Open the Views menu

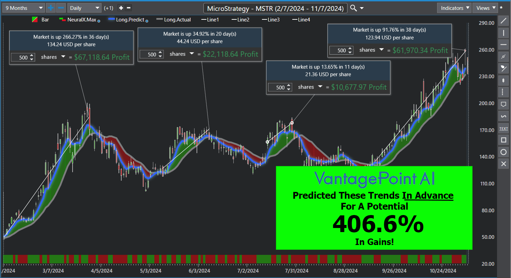(x=485, y=8)
